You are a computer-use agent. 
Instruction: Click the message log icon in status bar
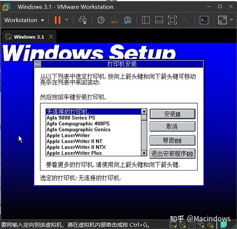pos(224,225)
